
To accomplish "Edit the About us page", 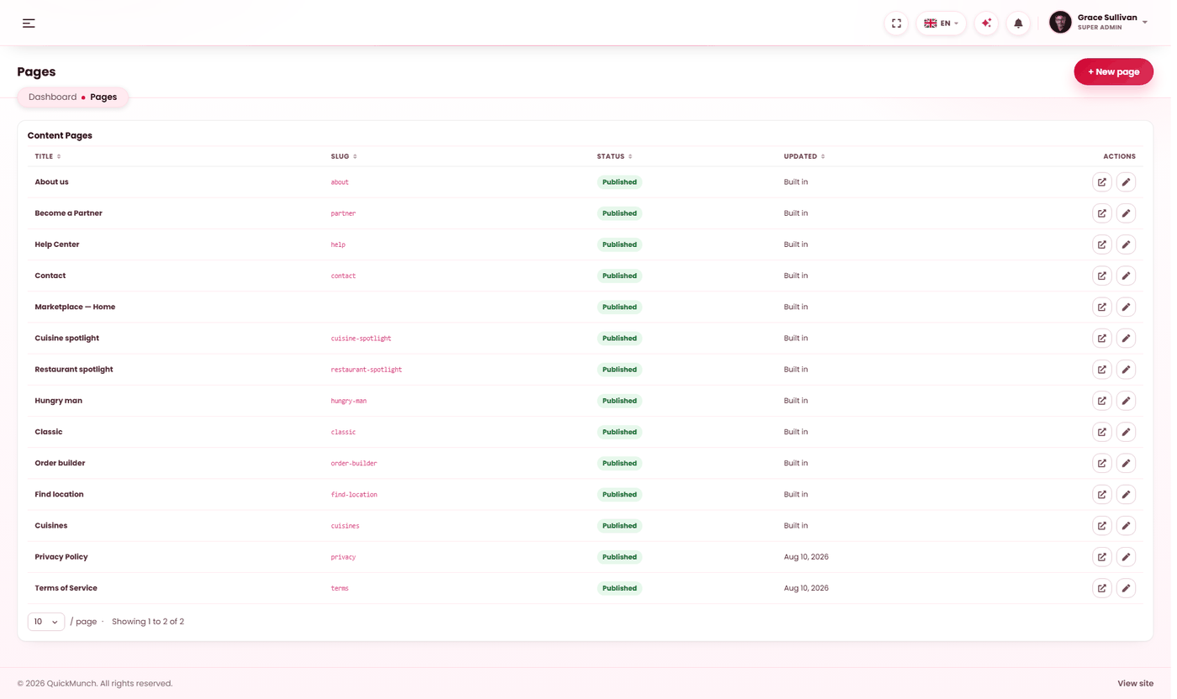I will pos(1126,182).
